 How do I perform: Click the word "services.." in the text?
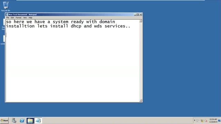tap(117, 26)
